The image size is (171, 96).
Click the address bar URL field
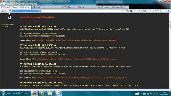pyautogui.click(x=66, y=11)
